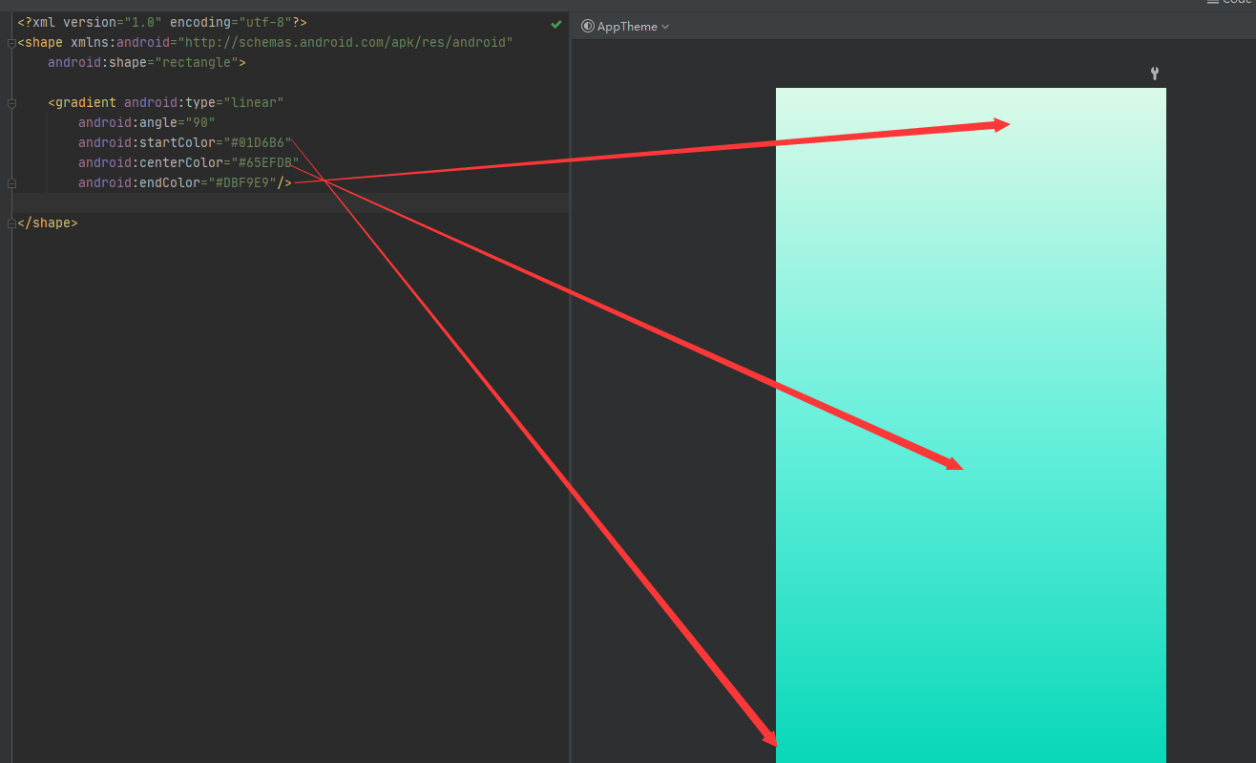Click fold end marker beside endColor line
This screenshot has height=763, width=1256.
[10, 182]
